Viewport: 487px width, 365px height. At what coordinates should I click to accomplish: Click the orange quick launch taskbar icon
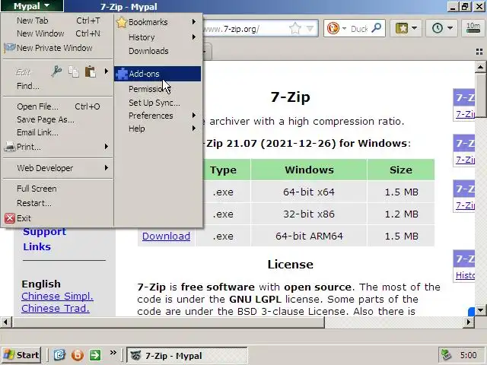(x=77, y=355)
